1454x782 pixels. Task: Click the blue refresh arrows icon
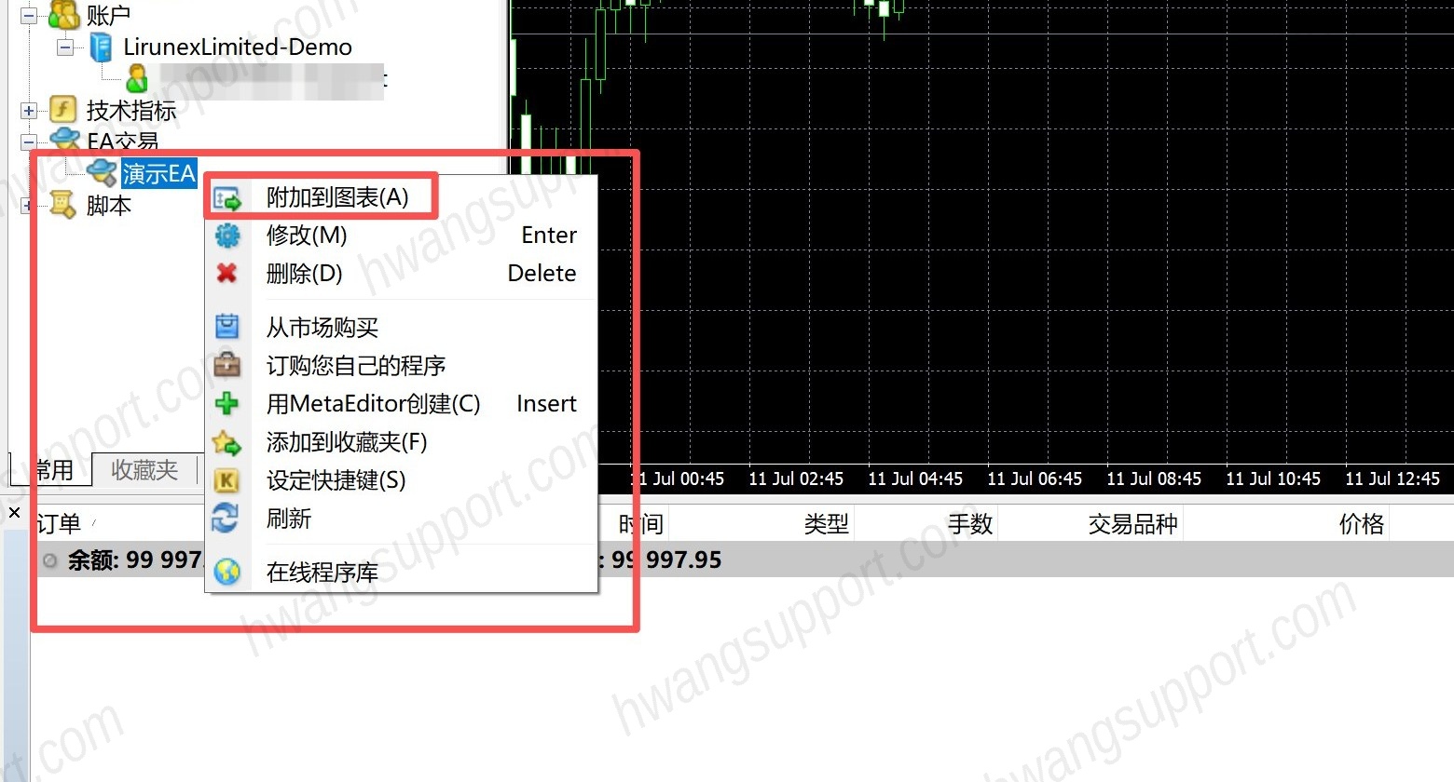(x=226, y=518)
